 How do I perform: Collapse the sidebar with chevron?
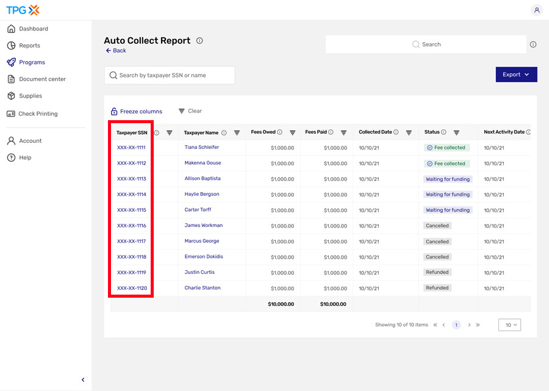(83, 380)
